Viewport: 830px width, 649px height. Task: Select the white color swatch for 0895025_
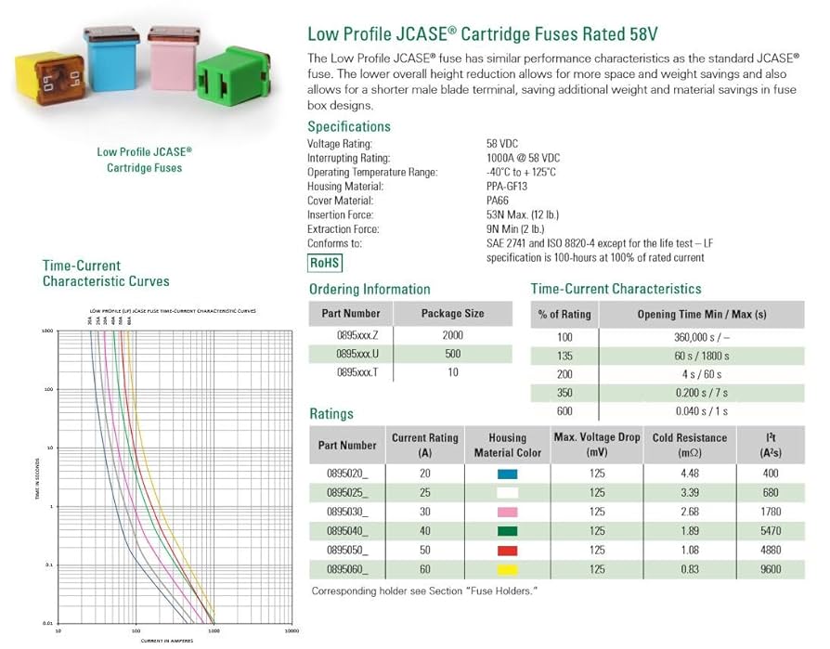coord(507,493)
